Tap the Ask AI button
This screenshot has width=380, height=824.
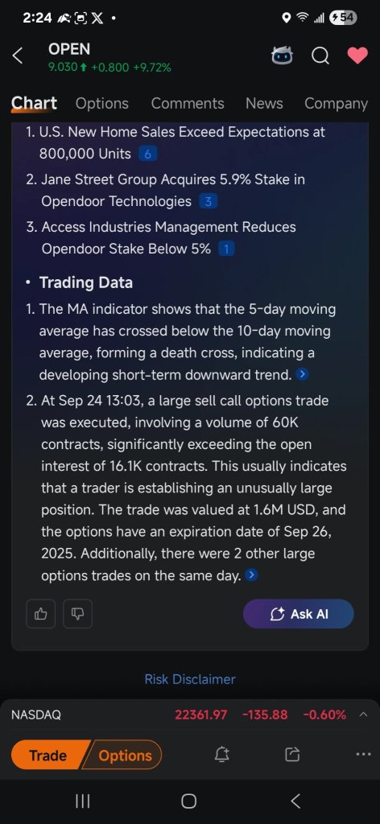(299, 613)
